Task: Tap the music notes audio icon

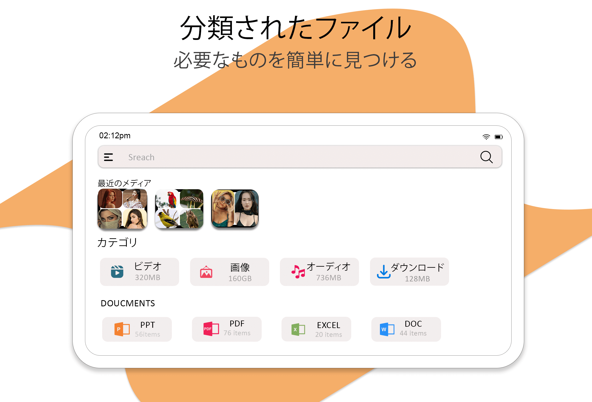Action: click(x=298, y=272)
